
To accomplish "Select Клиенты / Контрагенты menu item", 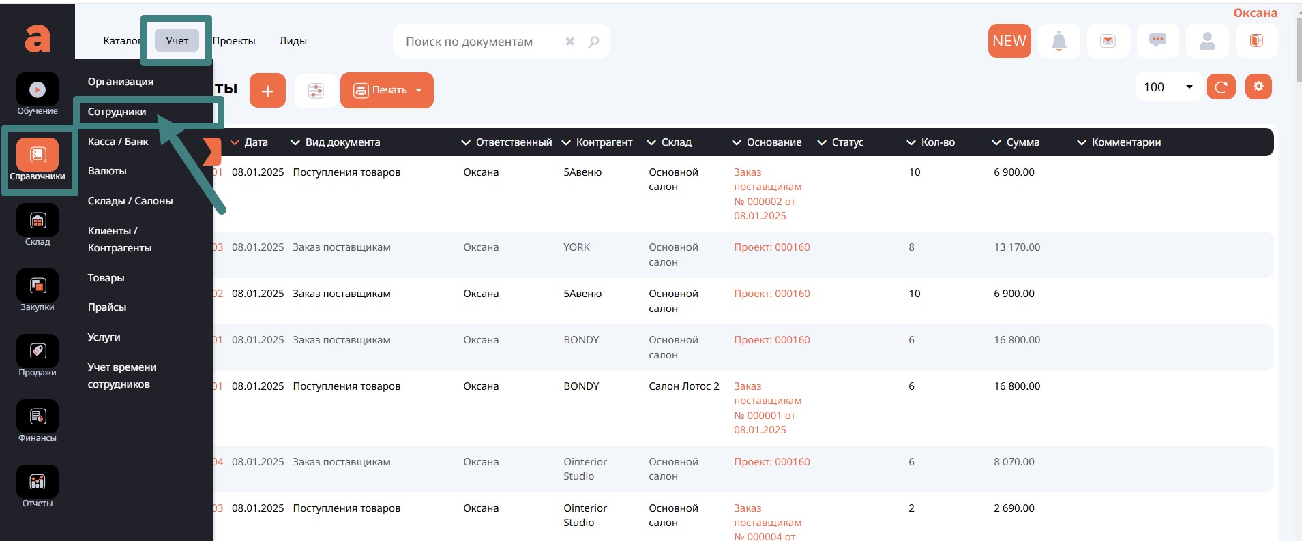I will point(119,239).
